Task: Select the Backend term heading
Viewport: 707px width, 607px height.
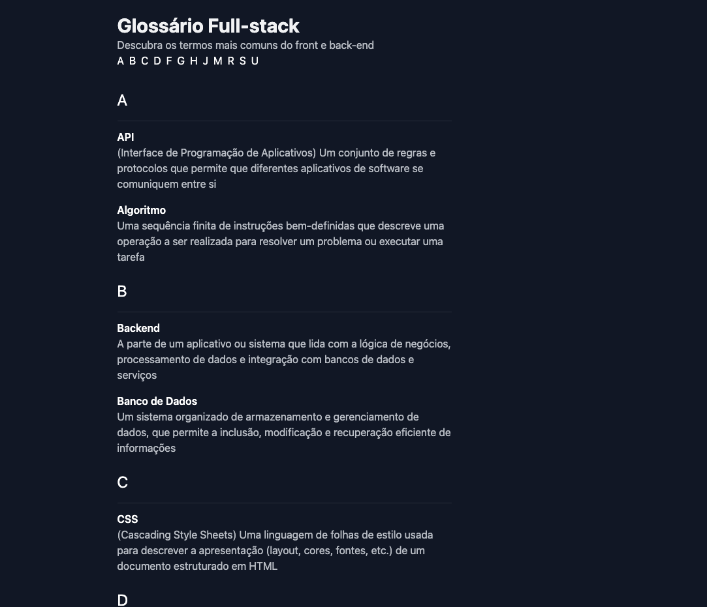Action: (138, 328)
